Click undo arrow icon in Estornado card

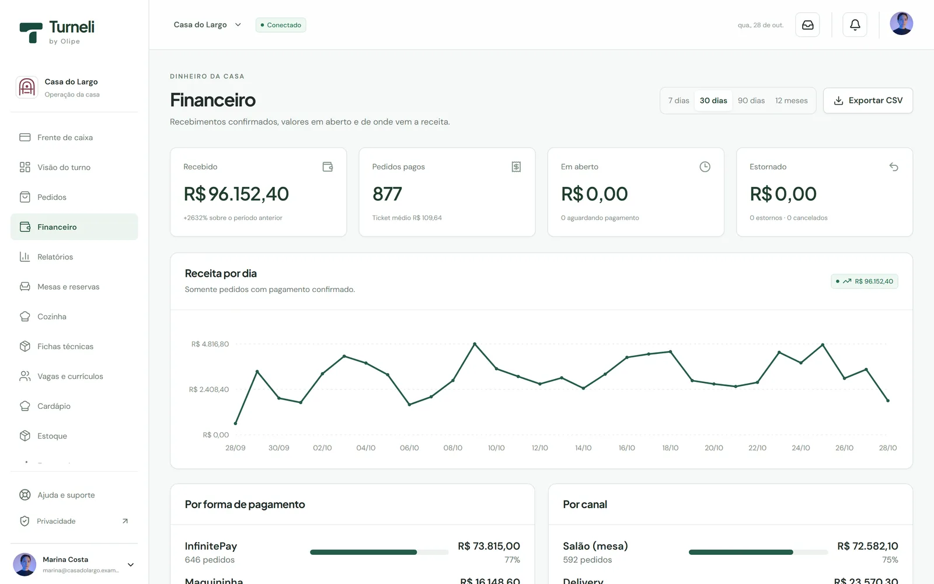pyautogui.click(x=894, y=167)
